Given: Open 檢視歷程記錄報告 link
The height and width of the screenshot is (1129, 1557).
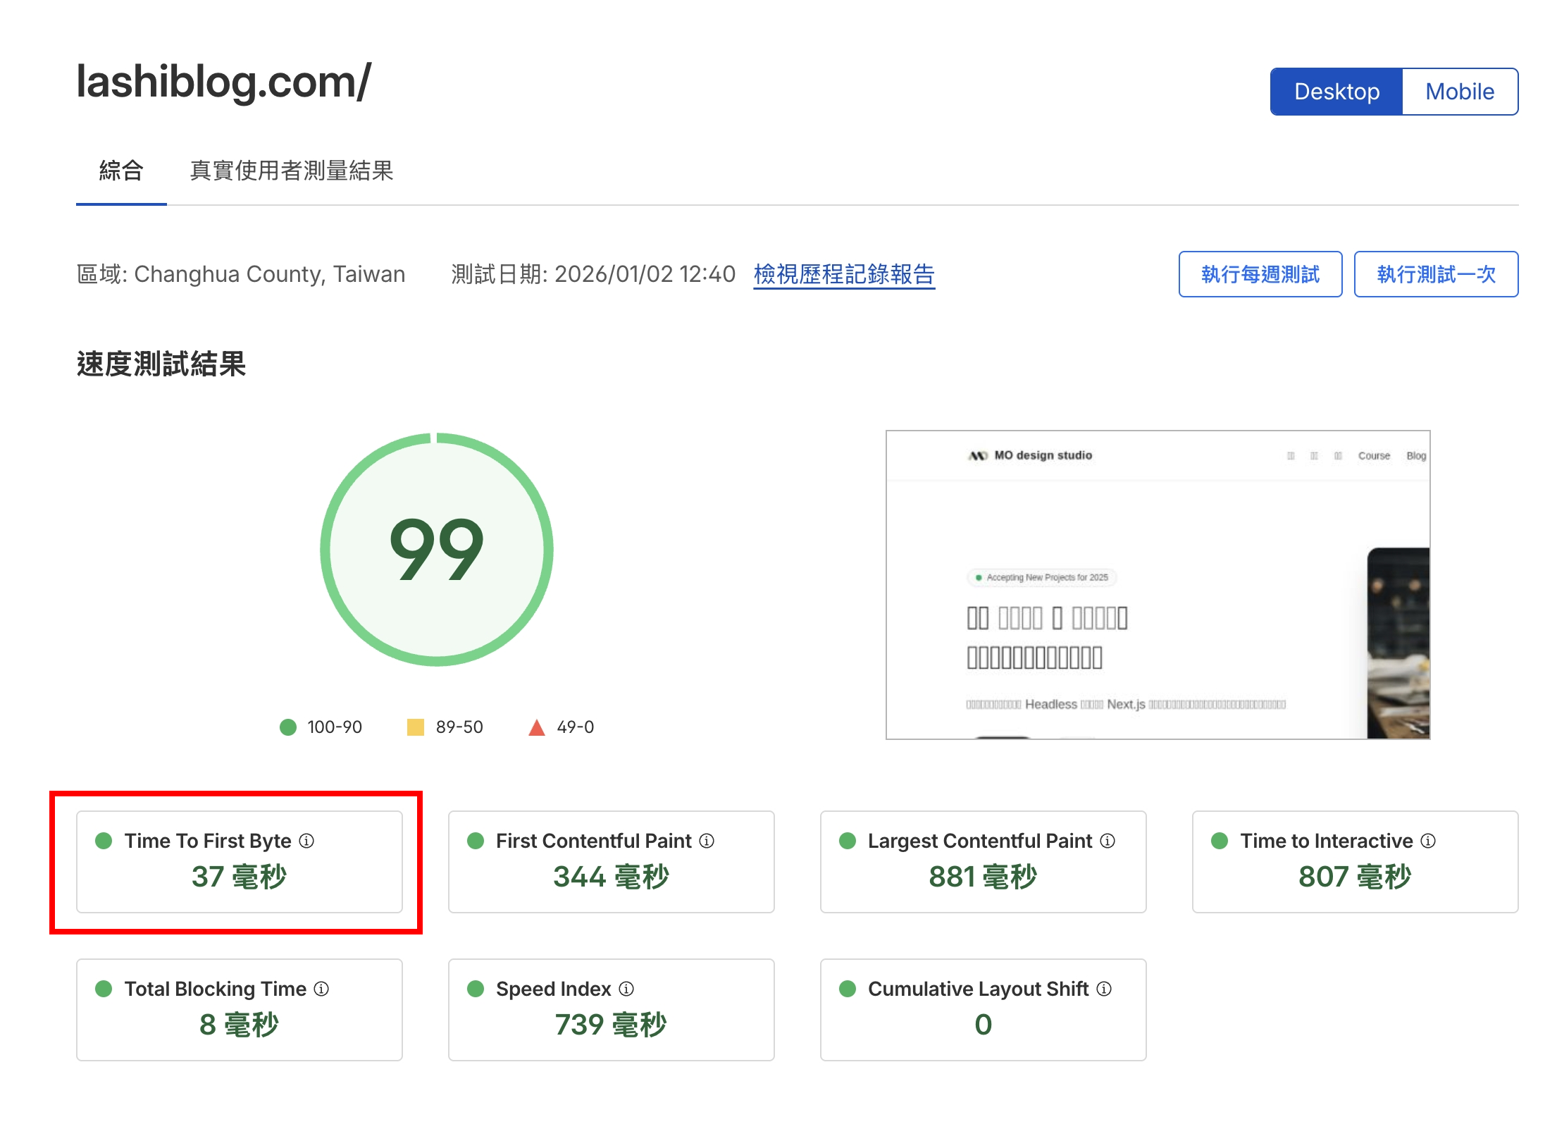Looking at the screenshot, I should point(844,274).
